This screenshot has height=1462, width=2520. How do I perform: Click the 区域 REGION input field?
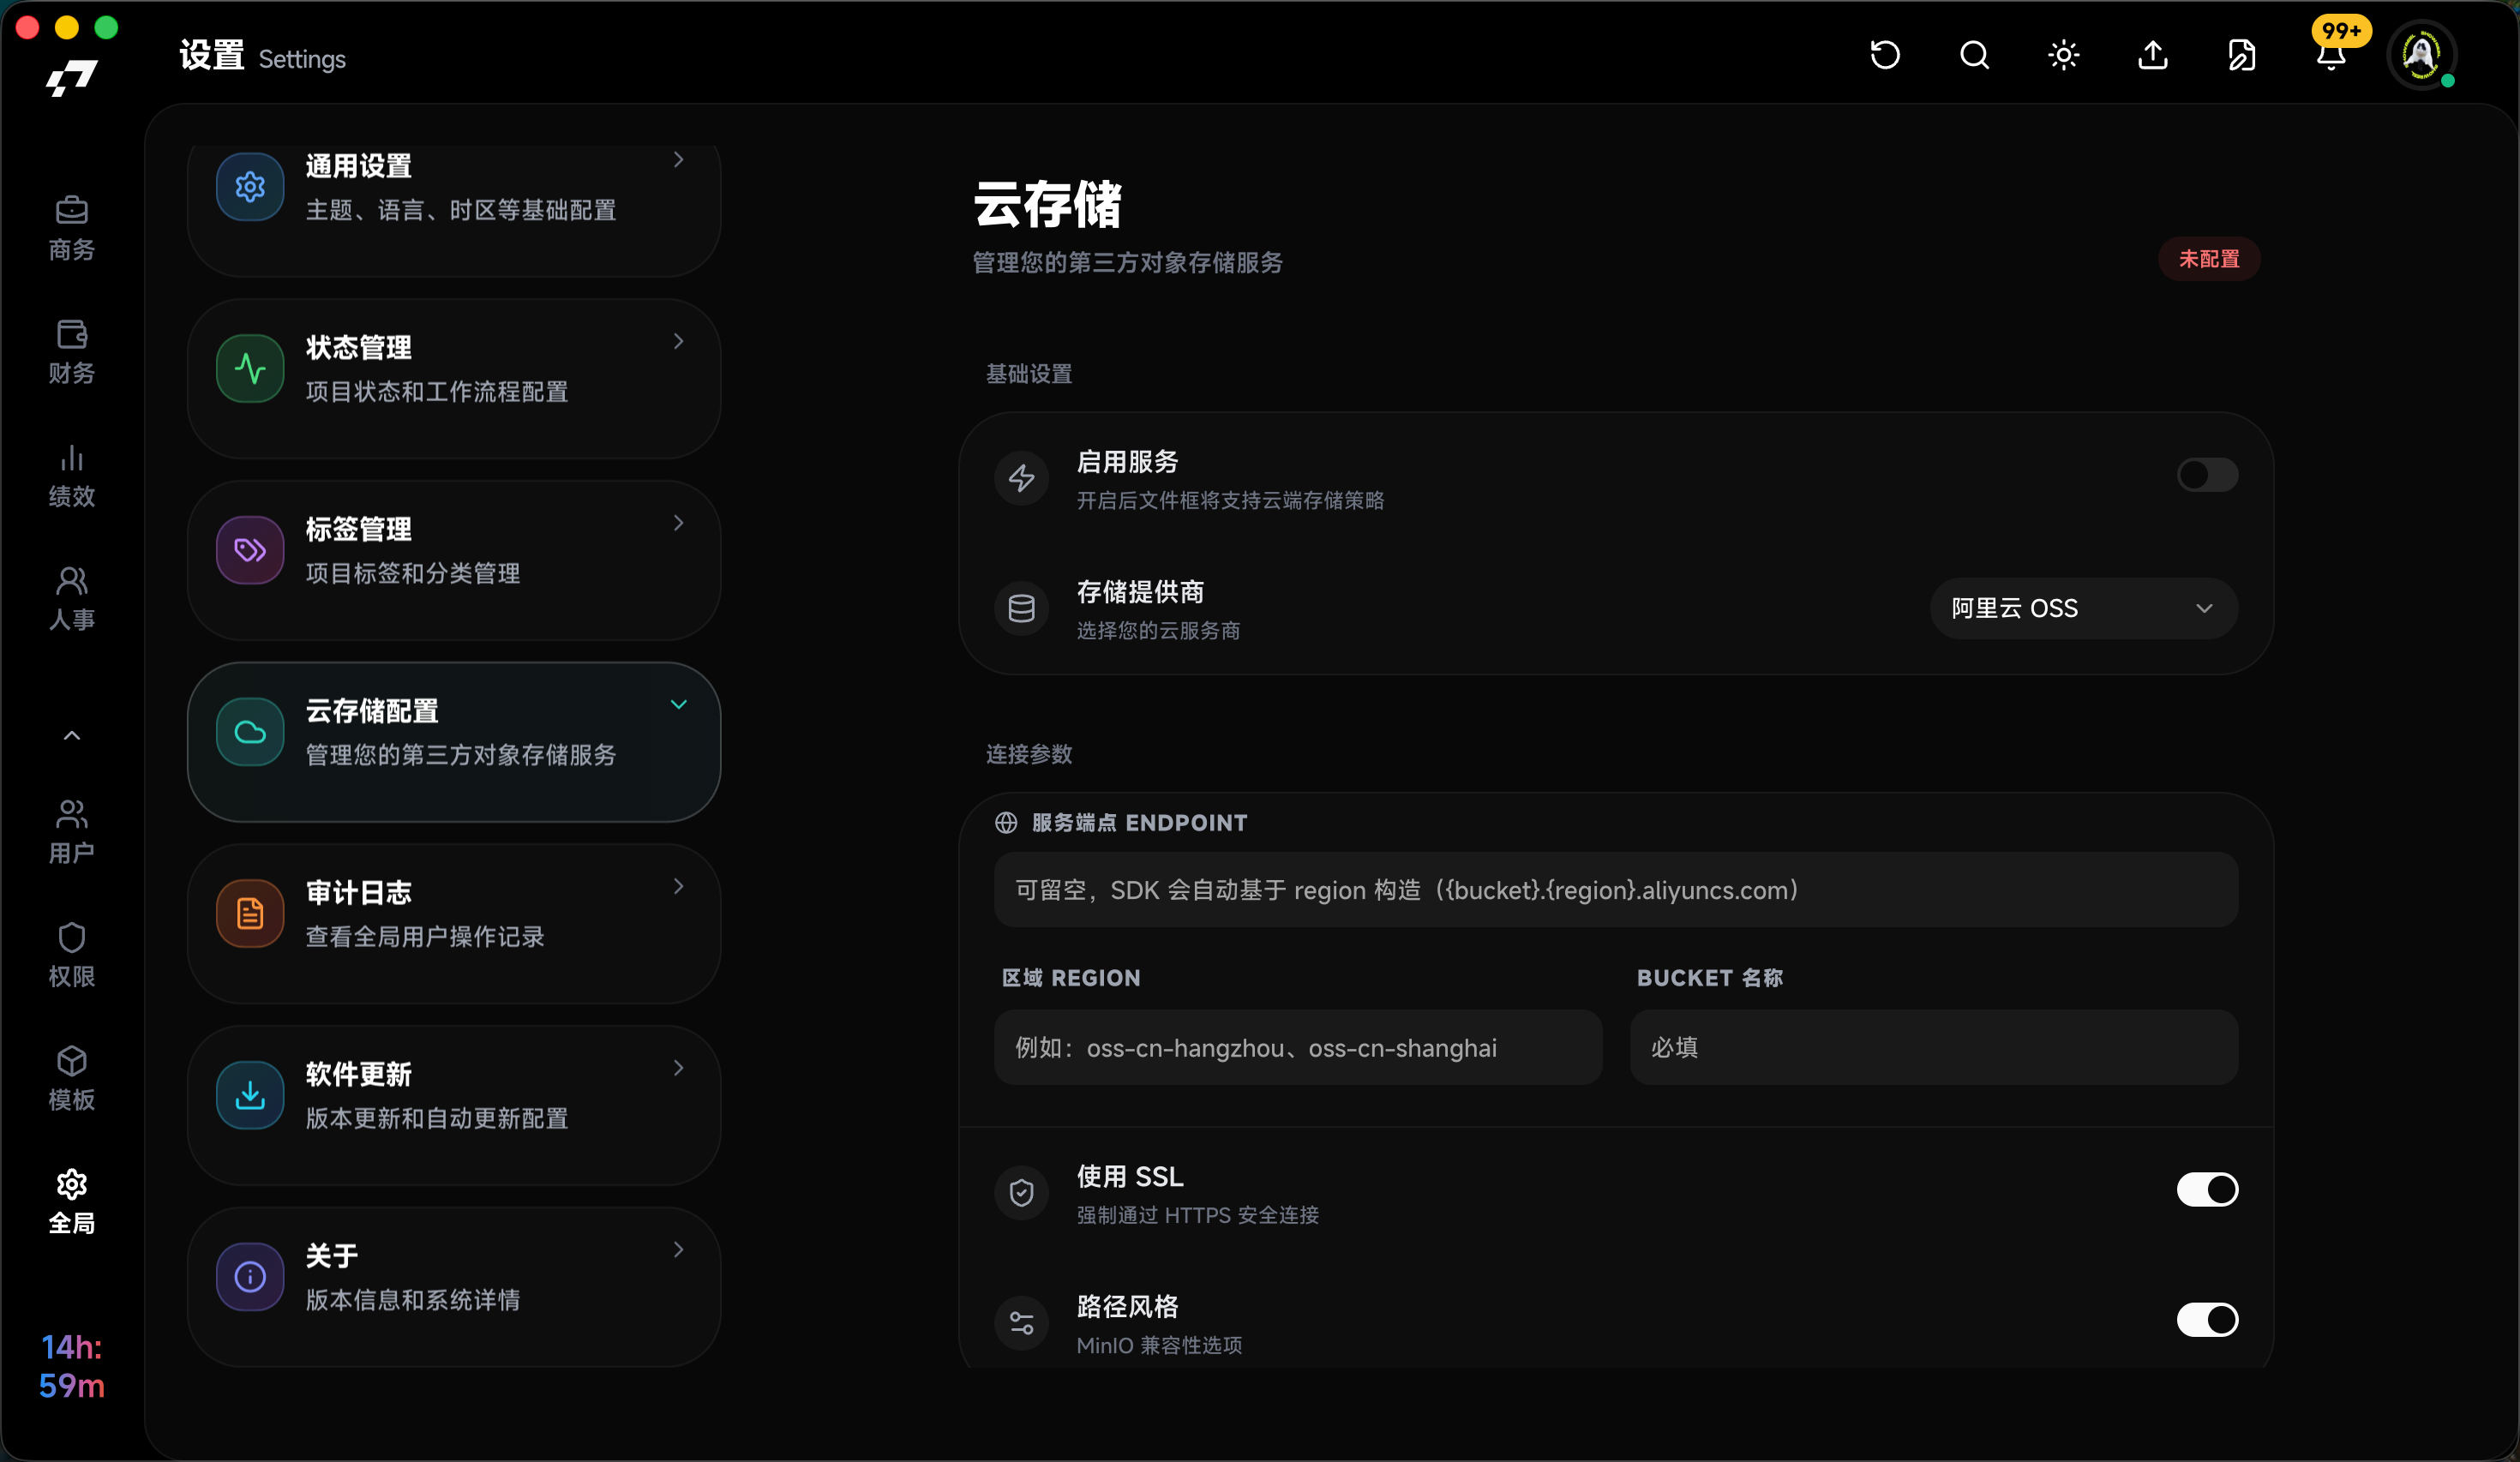coord(1297,1047)
